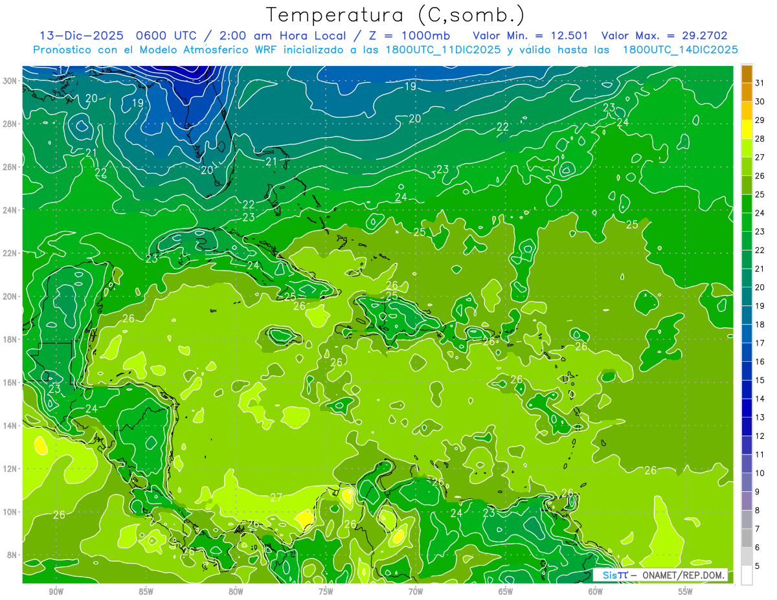Click the '12' value on the color scale
The image size is (777, 600).
point(760,436)
